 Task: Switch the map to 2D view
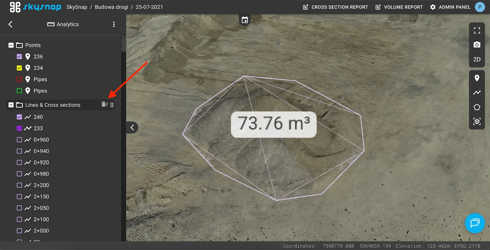[477, 60]
